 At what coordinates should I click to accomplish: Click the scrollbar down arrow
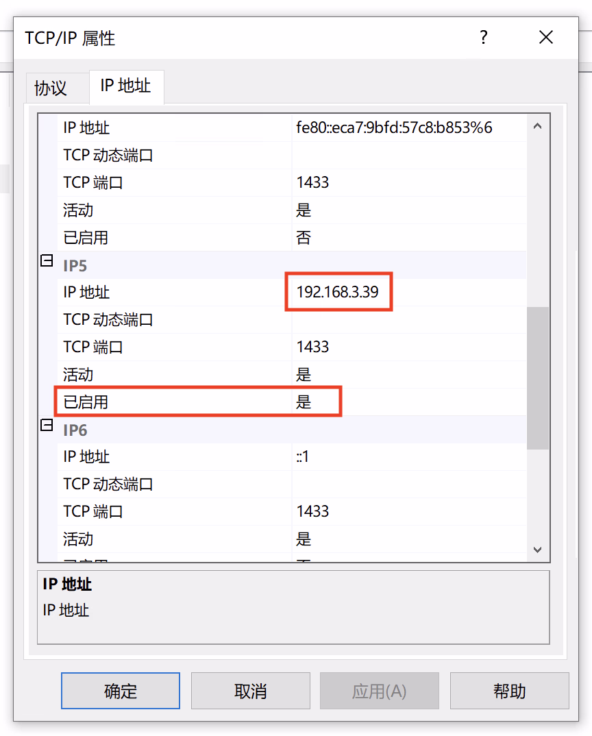(x=537, y=550)
